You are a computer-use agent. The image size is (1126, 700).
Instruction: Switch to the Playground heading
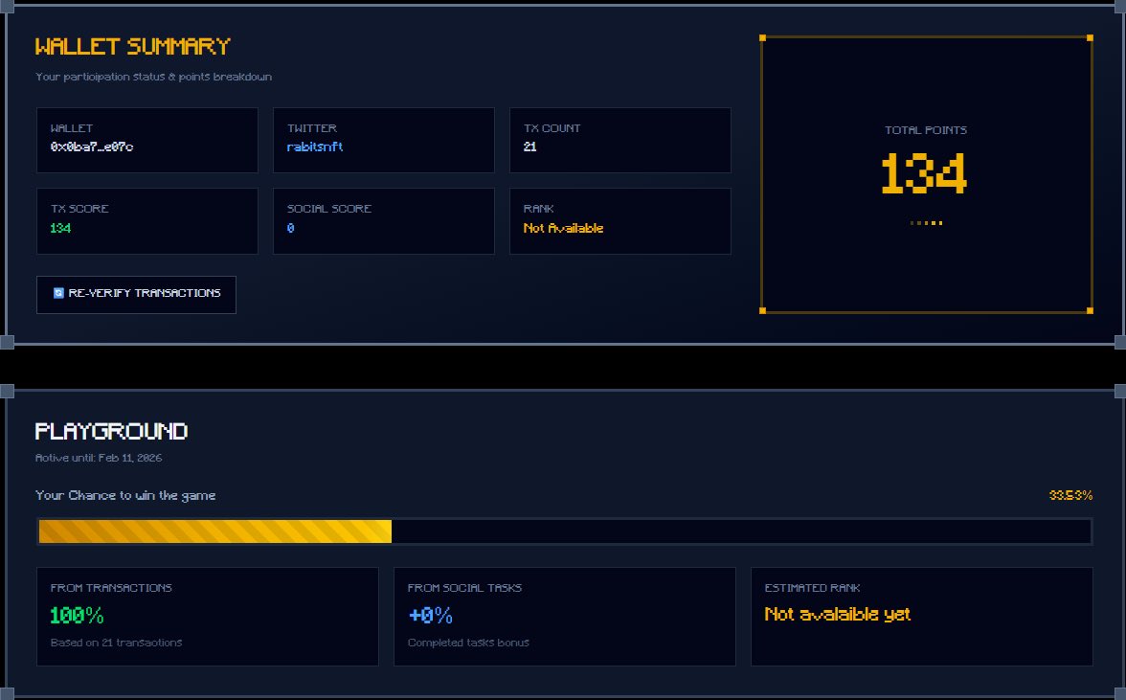coord(111,431)
